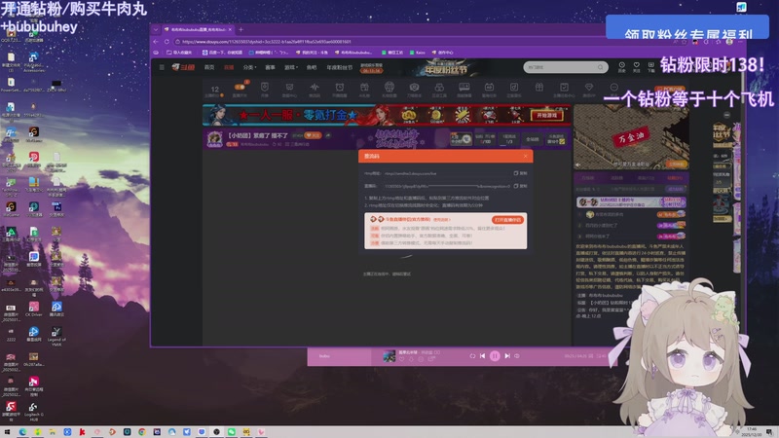Reload the page with refresh icon
Viewport: 779px width, 438px height.
pos(167,42)
